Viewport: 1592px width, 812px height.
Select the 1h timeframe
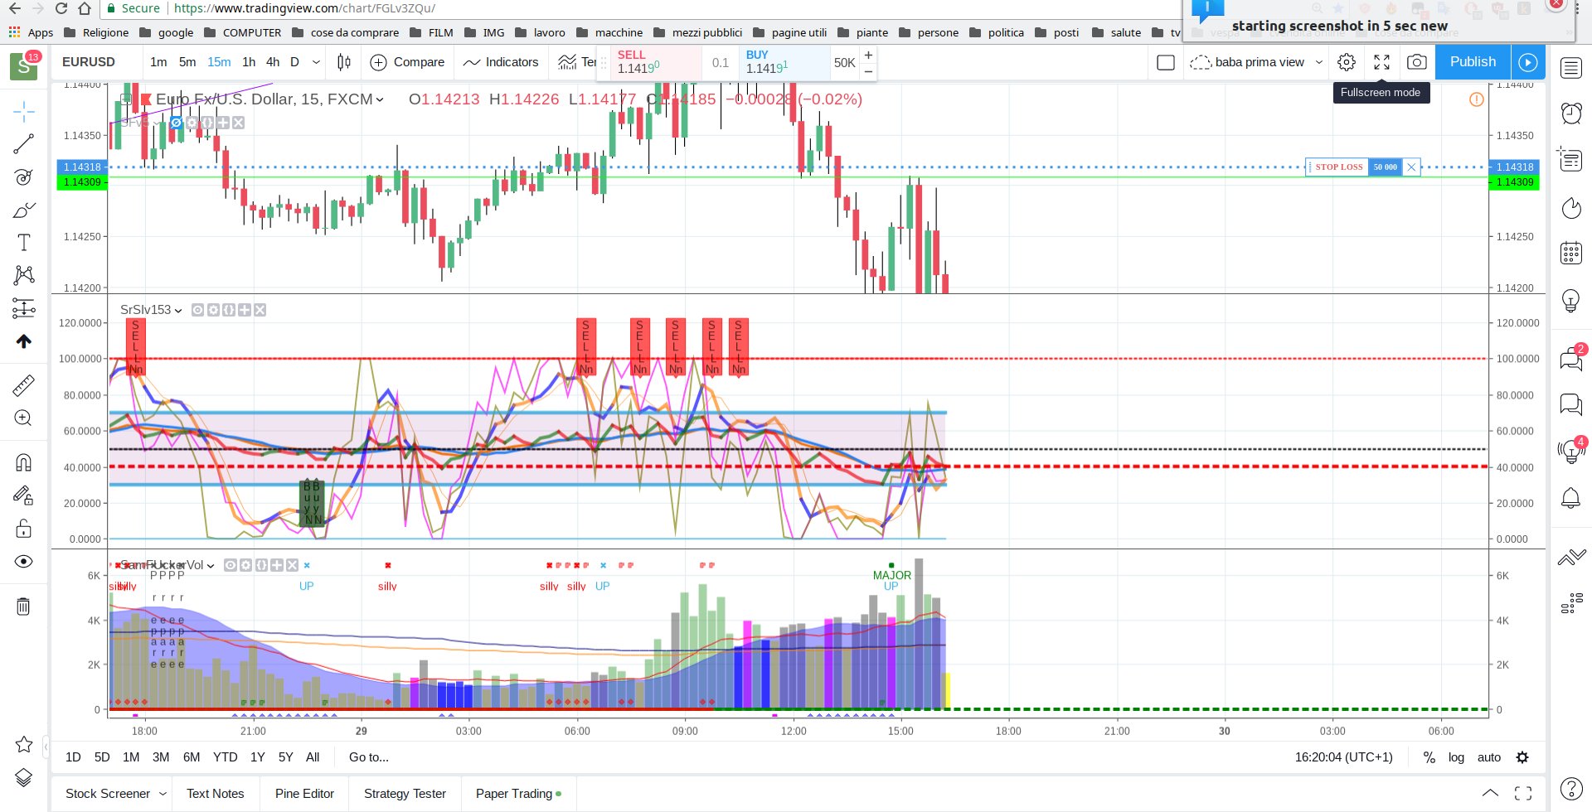pos(249,62)
